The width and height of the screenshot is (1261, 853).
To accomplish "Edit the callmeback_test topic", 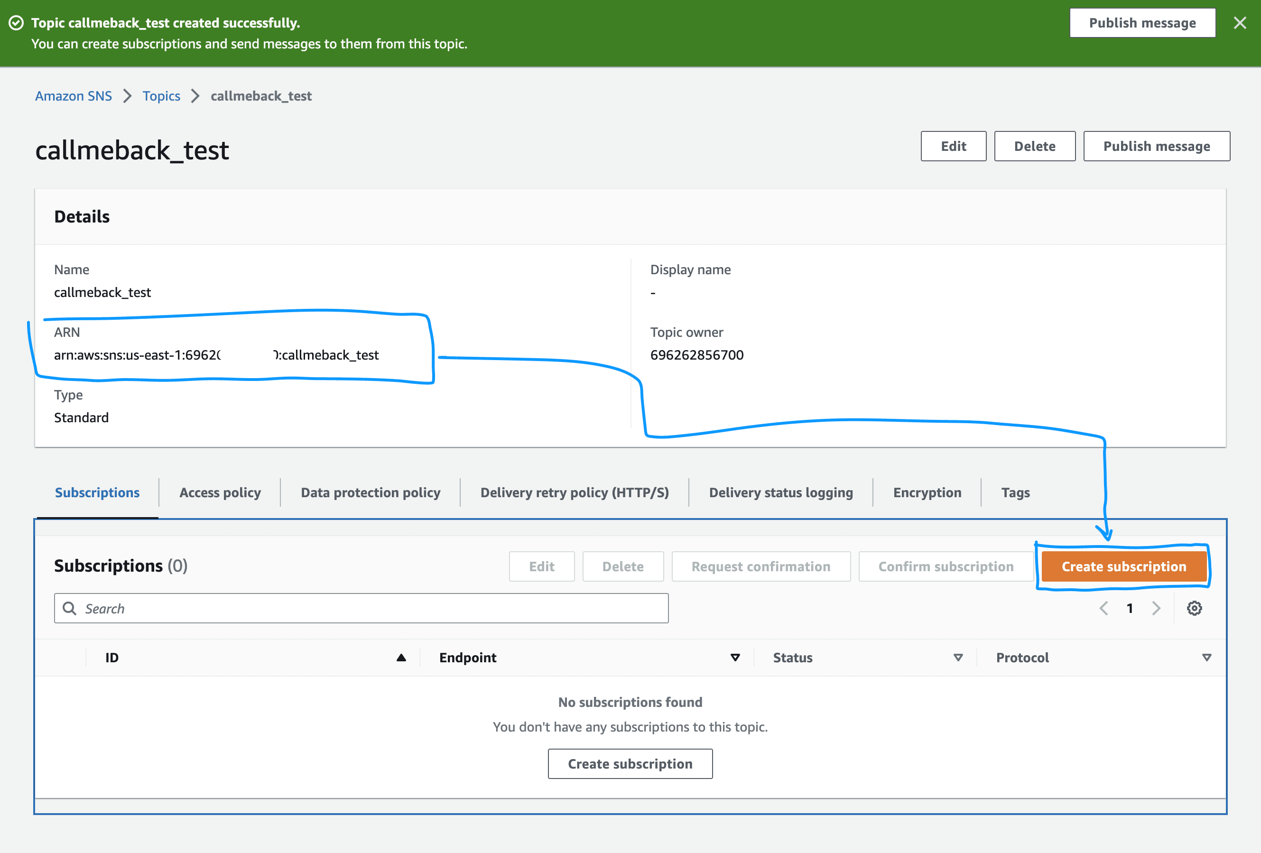I will pos(954,146).
